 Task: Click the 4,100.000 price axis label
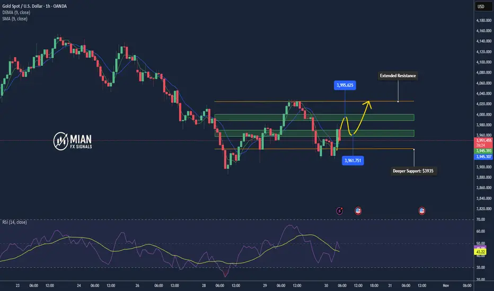(x=483, y=62)
